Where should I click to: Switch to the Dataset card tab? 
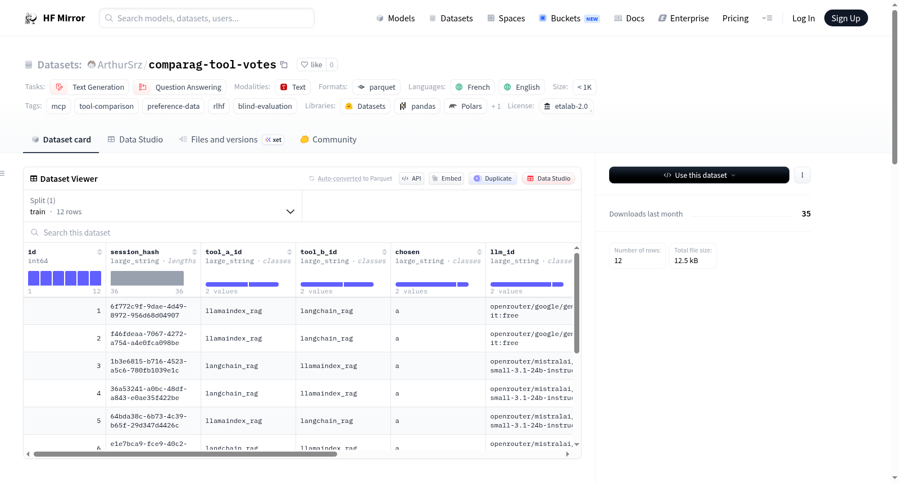click(61, 140)
